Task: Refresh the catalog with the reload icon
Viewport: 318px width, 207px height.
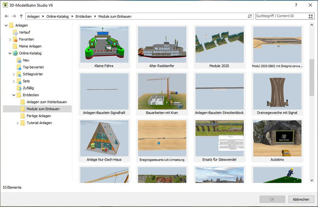Action: (250, 16)
